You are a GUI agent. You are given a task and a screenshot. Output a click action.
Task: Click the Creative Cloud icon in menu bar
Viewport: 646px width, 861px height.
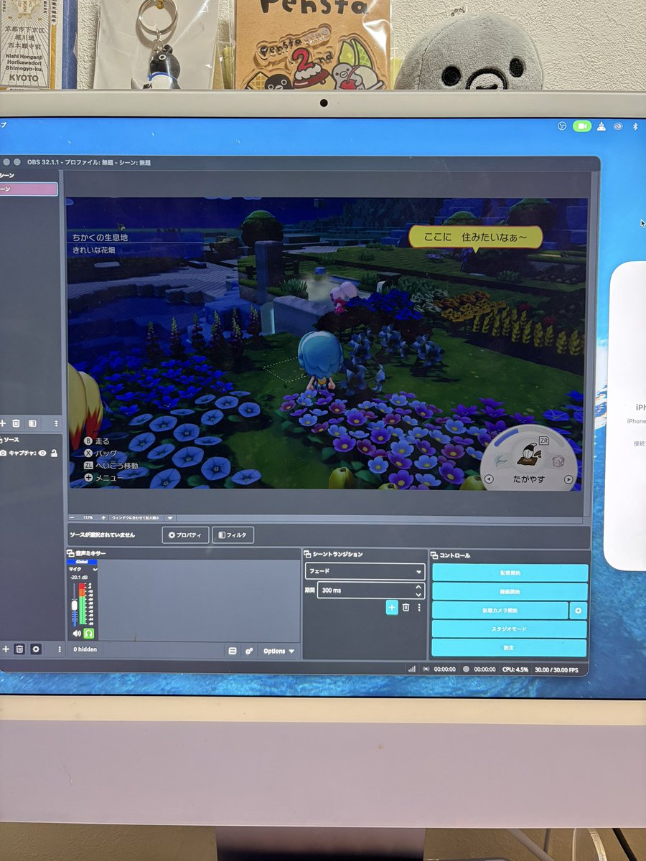pos(617,126)
